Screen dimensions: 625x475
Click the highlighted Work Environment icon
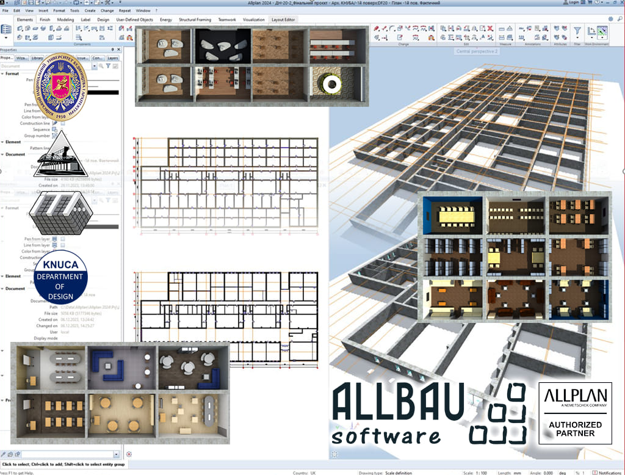(602, 32)
